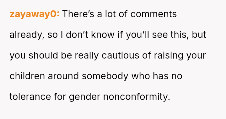Click the word "tolerance" starting last line
This screenshot has height=119, width=226.
30,97
